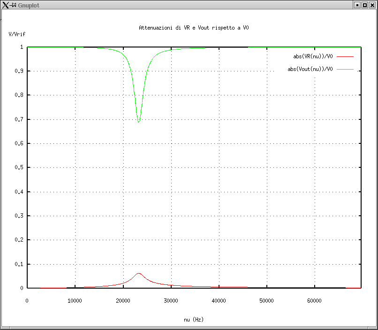Click the 0.5 y-axis tick label
This screenshot has height=330, width=378.
(20, 167)
